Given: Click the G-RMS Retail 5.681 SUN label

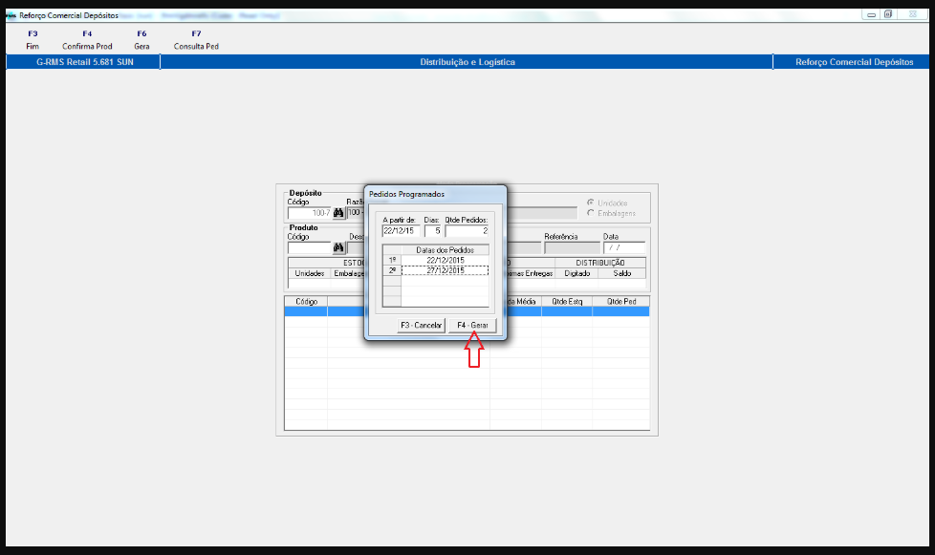Looking at the screenshot, I should 85,62.
